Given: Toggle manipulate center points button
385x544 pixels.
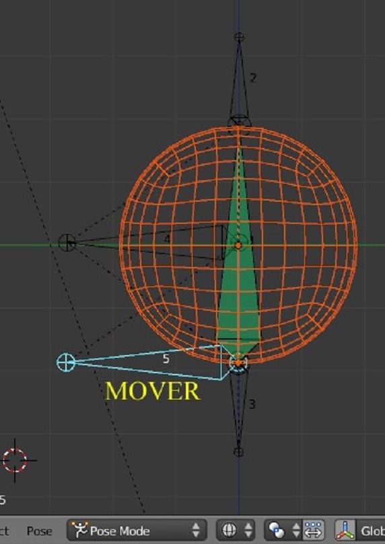Looking at the screenshot, I should 314,530.
